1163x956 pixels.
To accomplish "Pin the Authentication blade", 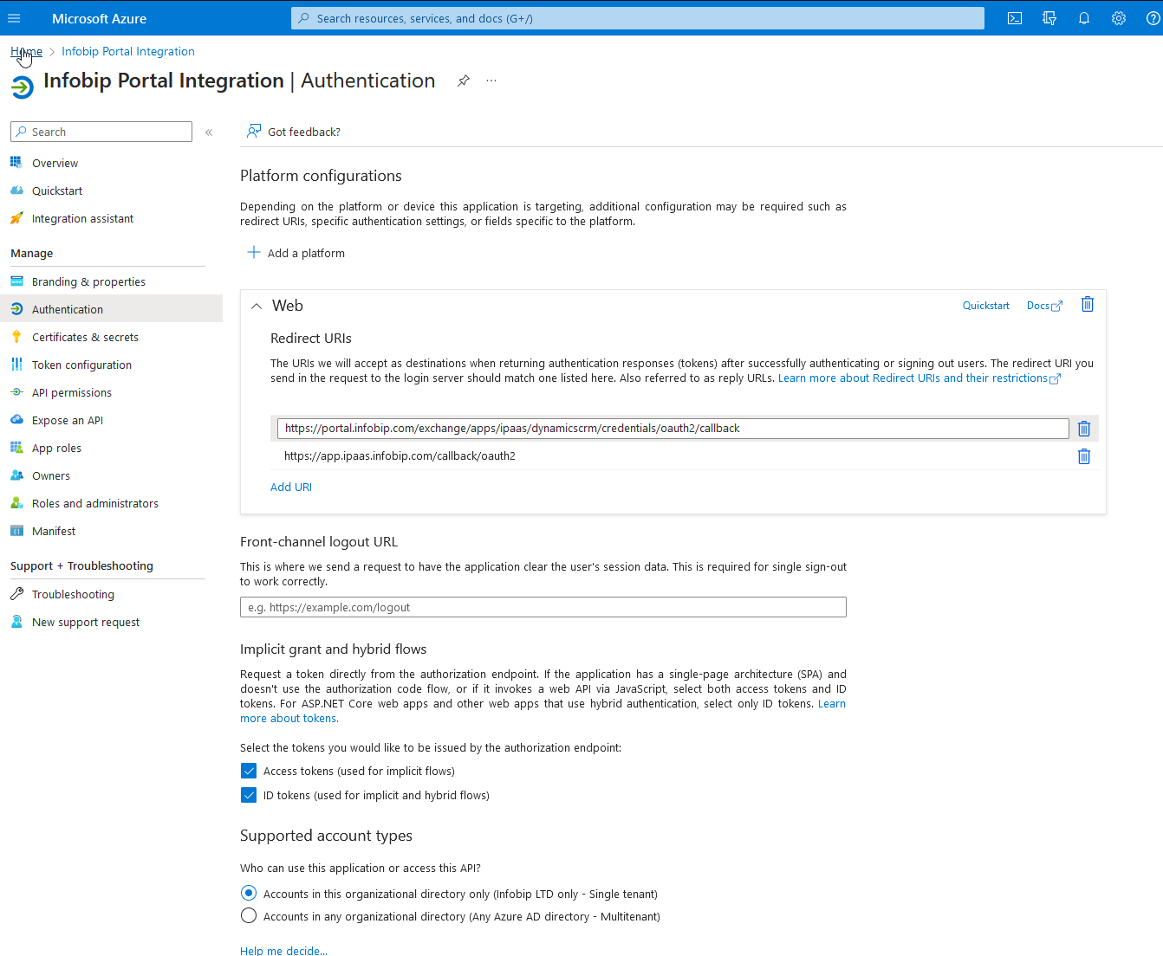I will pyautogui.click(x=464, y=81).
